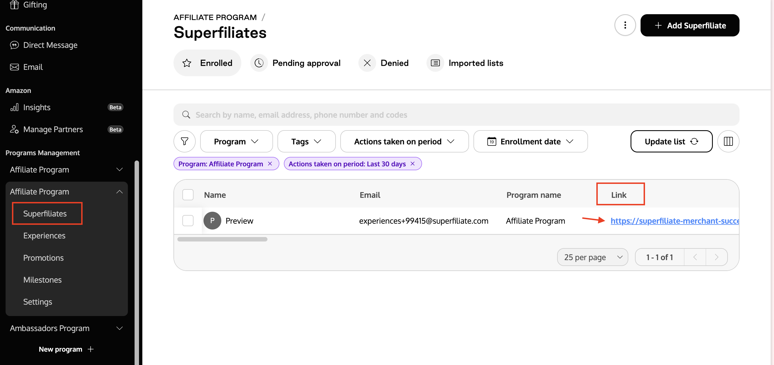774x365 pixels.
Task: Click the Email envelope icon in sidebar
Action: coord(14,67)
